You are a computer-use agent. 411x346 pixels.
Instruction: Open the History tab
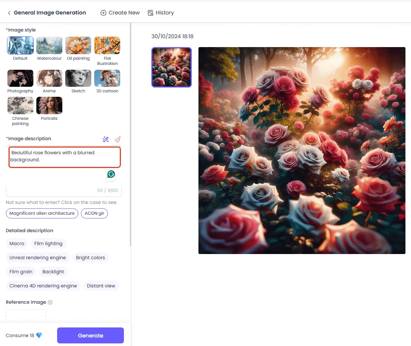point(161,13)
